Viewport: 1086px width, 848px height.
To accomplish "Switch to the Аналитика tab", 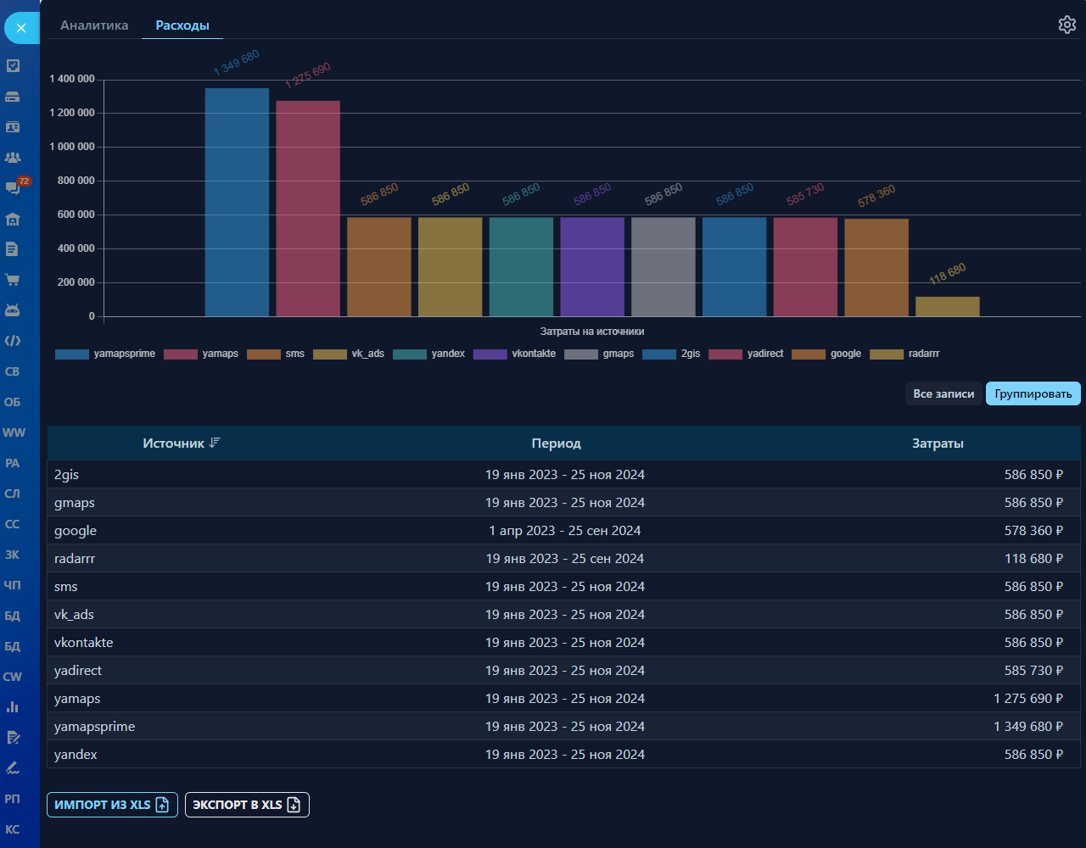I will 94,25.
